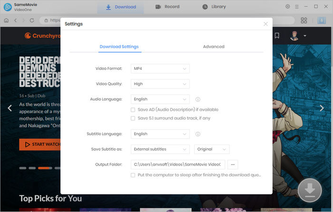This screenshot has width=333, height=212.
Task: Click the Output Folder path field
Action: tap(177, 164)
